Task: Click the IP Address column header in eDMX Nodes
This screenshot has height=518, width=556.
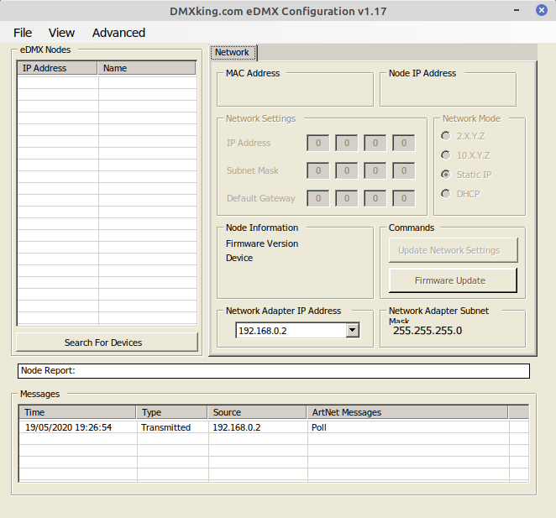Action: coord(57,68)
